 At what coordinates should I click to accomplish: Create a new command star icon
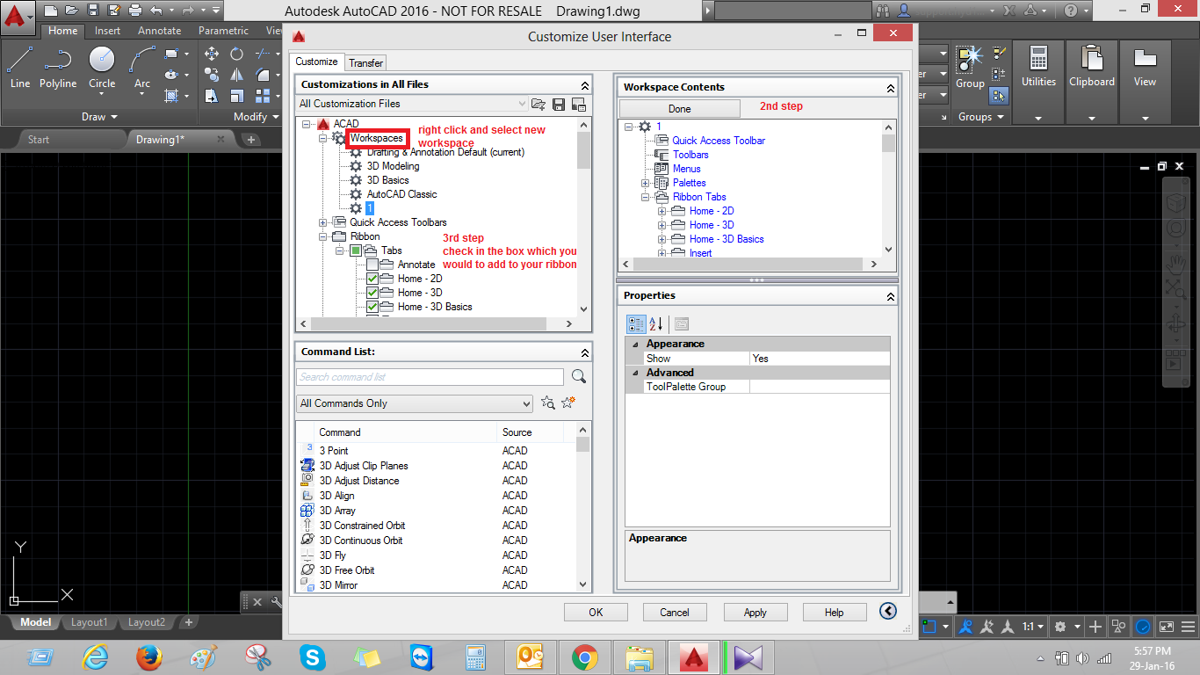pyautogui.click(x=568, y=403)
